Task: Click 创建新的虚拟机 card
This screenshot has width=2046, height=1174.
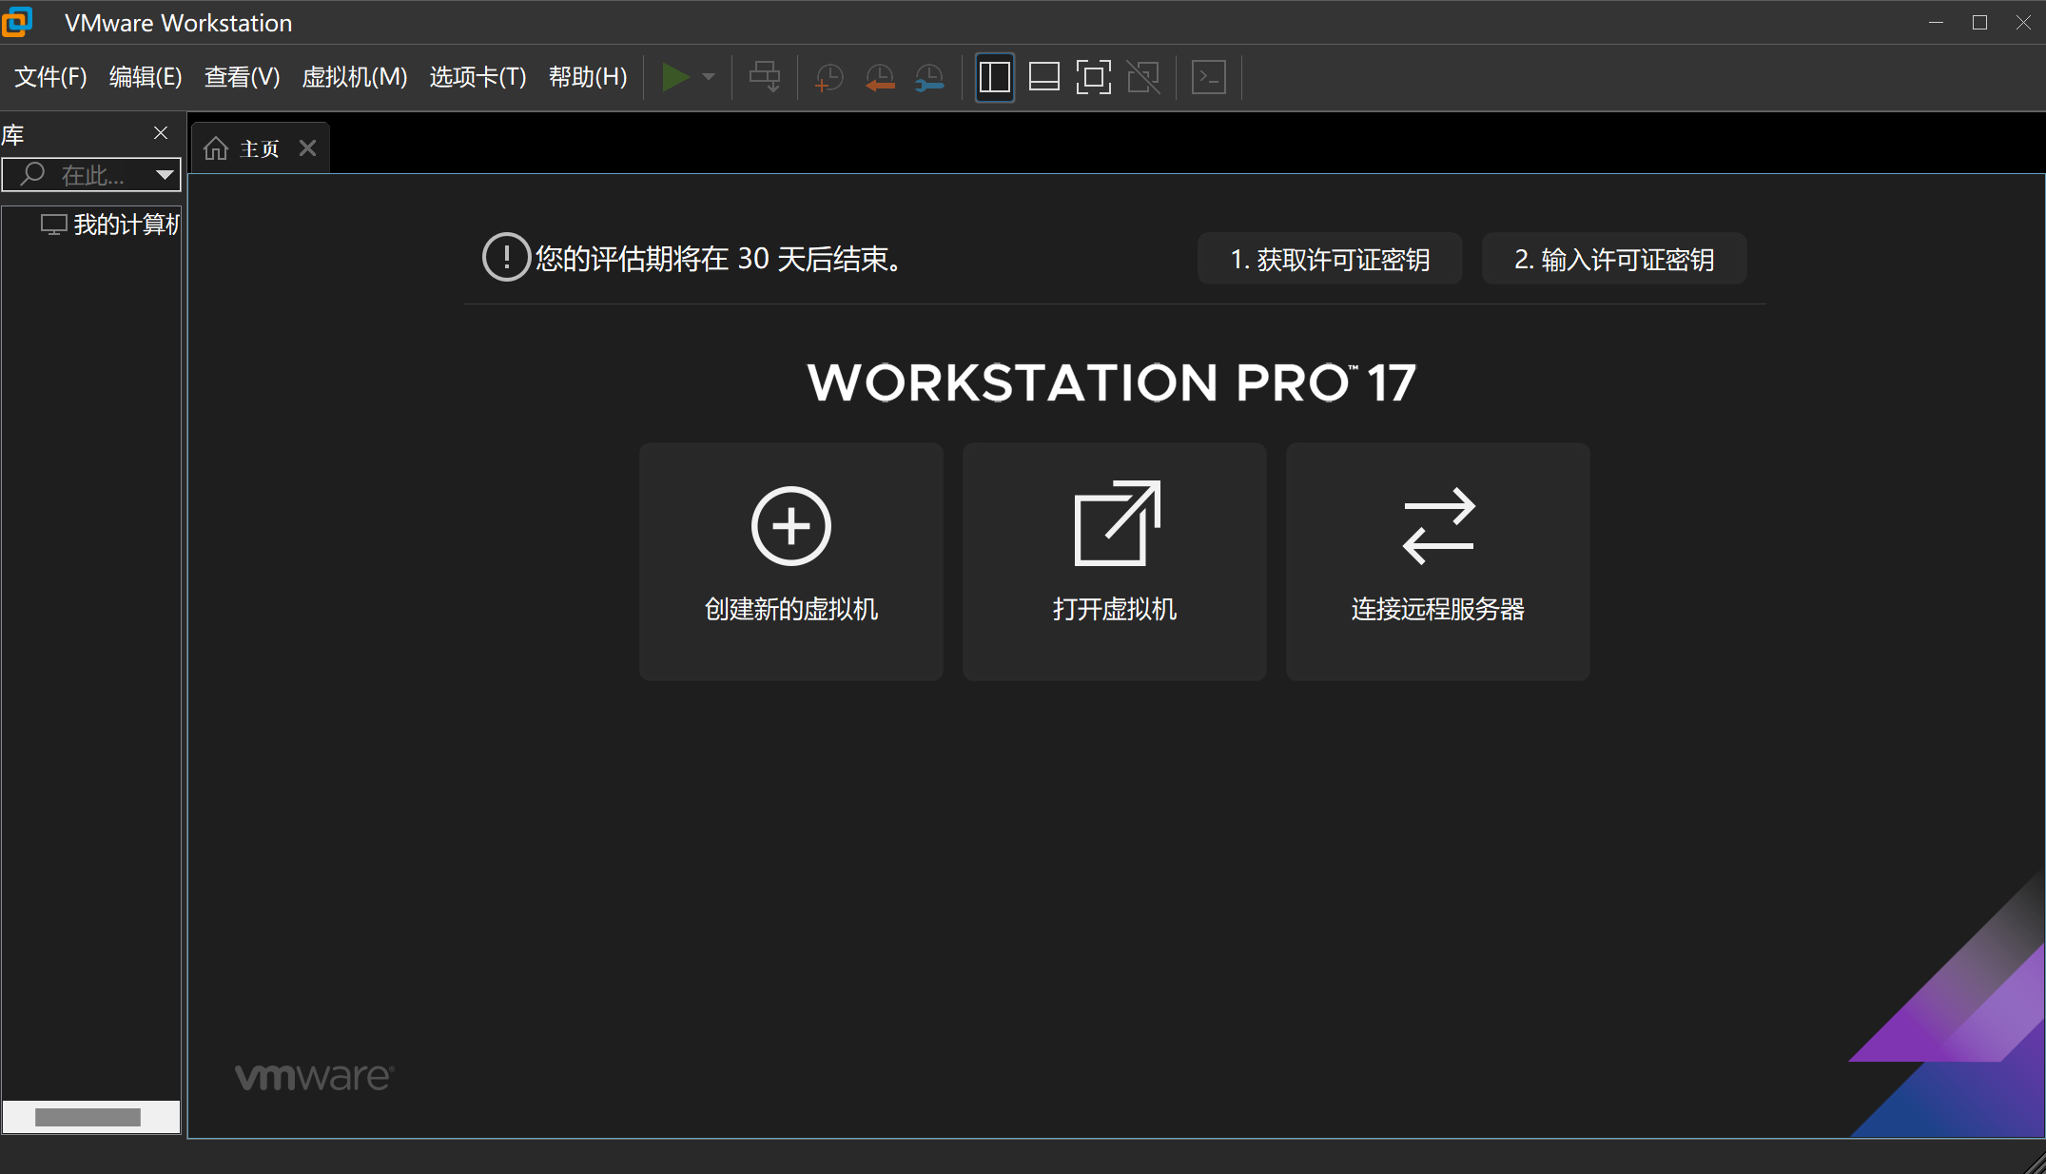Action: click(x=791, y=561)
